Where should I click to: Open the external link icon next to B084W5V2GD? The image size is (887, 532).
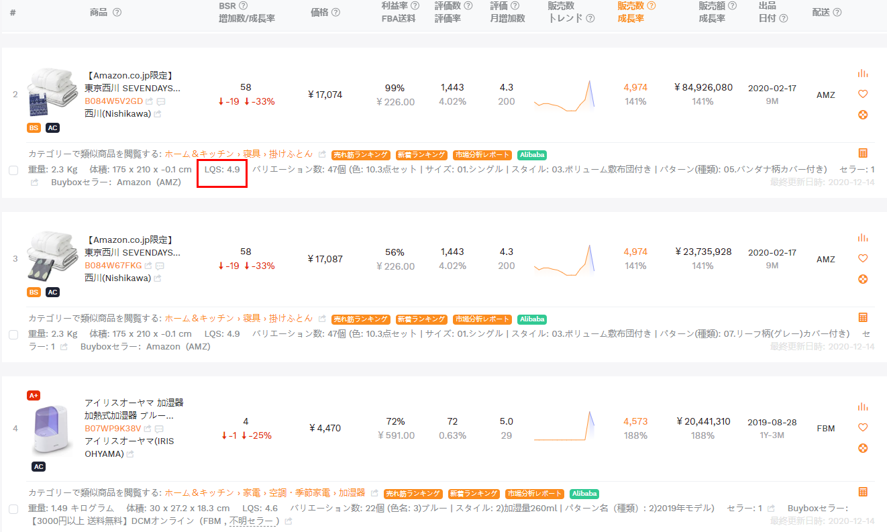click(x=149, y=101)
